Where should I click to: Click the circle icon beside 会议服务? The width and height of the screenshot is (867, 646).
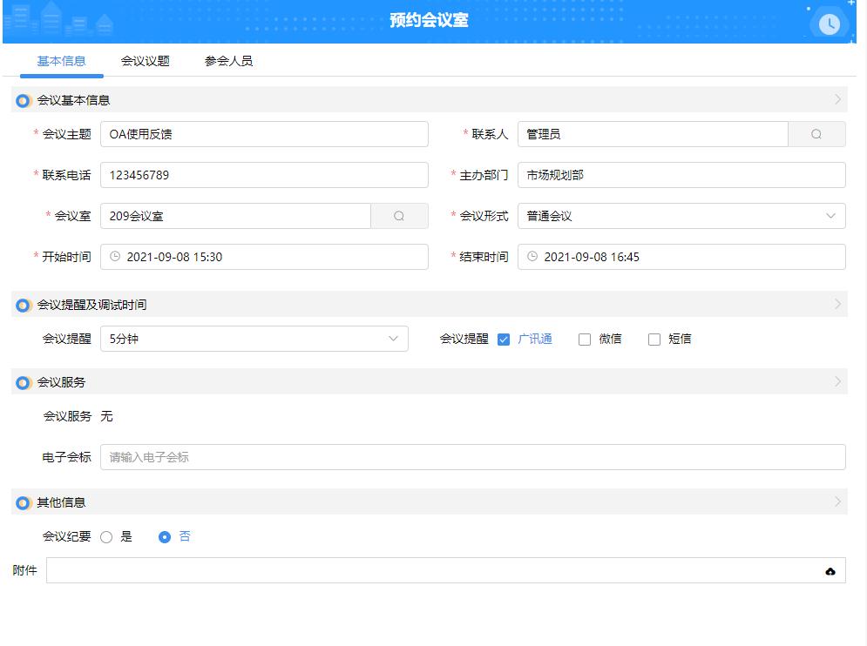22,381
